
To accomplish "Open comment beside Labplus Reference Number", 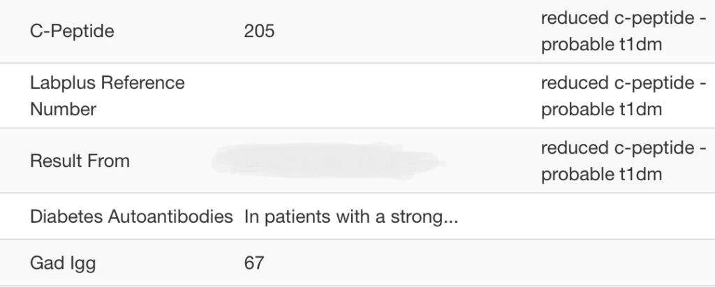I will pos(624,96).
